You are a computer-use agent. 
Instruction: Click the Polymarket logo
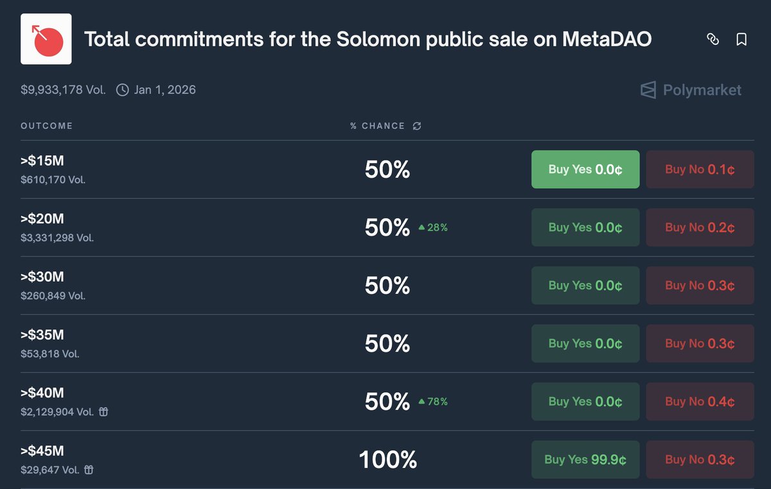click(691, 90)
